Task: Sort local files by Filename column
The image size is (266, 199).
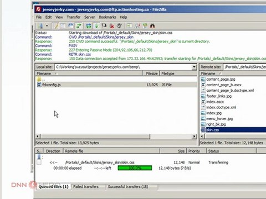Action: [x=89, y=74]
